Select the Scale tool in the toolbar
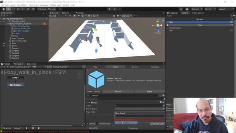236x133 pixels. coord(18,9)
